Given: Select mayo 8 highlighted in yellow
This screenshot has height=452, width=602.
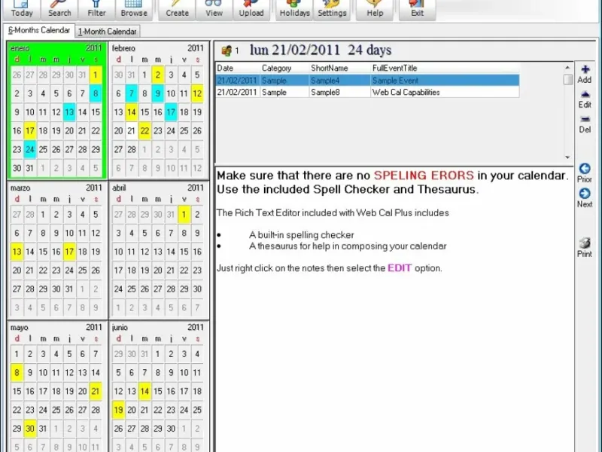Looking at the screenshot, I should [x=17, y=372].
